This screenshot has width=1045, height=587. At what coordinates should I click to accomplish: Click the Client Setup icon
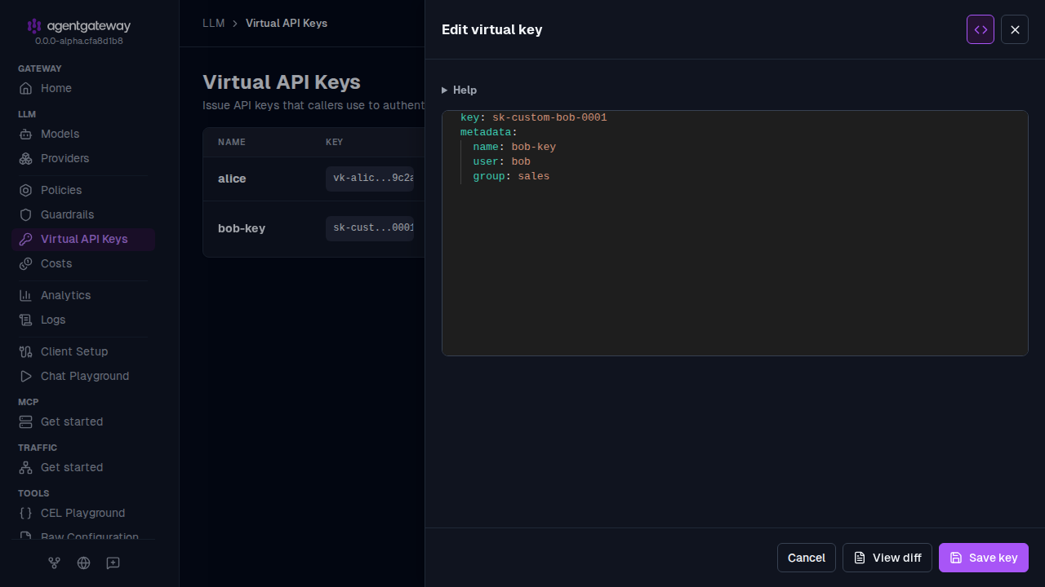tap(26, 351)
